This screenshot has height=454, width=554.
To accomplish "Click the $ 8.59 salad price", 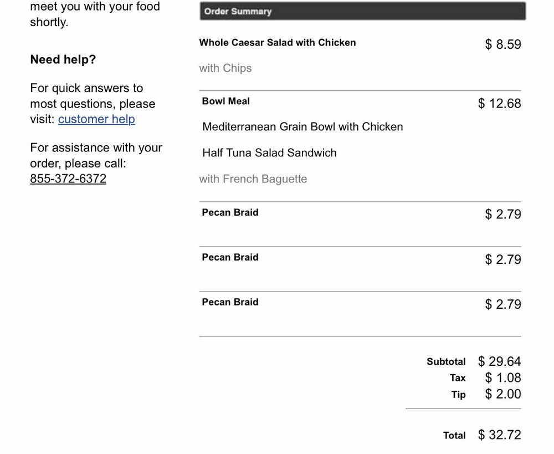I will 503,44.
